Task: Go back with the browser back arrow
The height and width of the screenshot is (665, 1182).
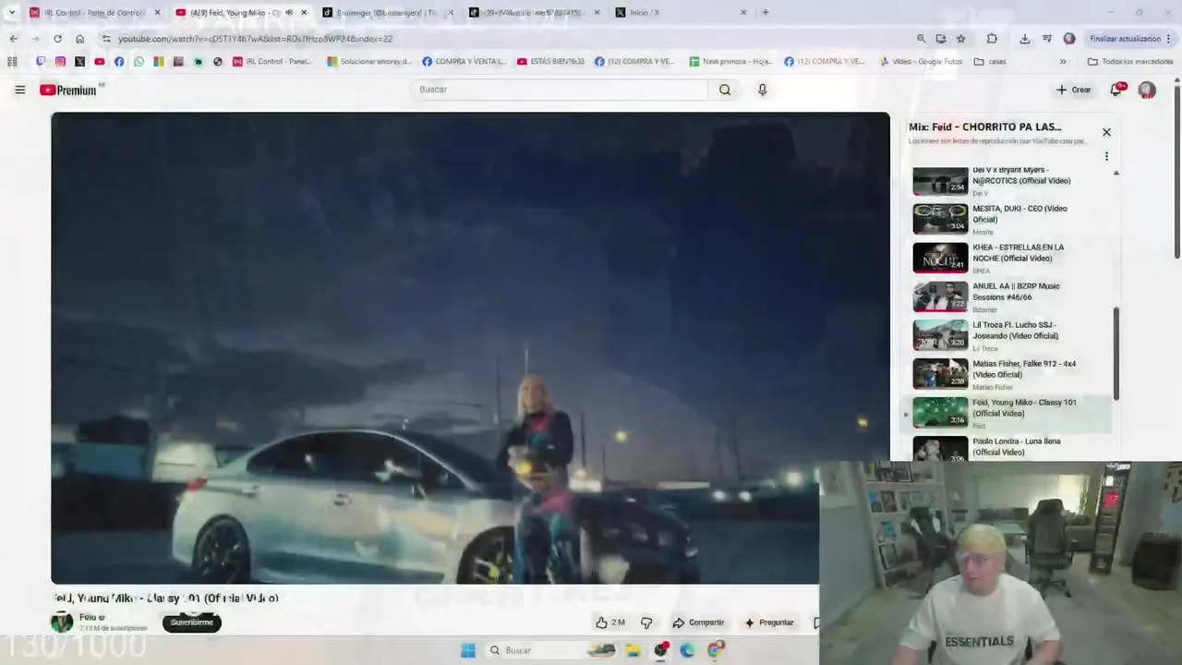Action: point(13,39)
